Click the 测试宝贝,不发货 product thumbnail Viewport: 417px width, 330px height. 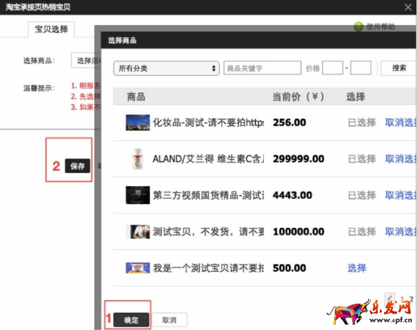(x=138, y=232)
